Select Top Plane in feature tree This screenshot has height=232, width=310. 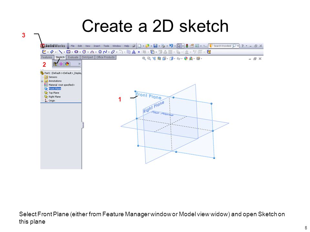pyautogui.click(x=54, y=93)
